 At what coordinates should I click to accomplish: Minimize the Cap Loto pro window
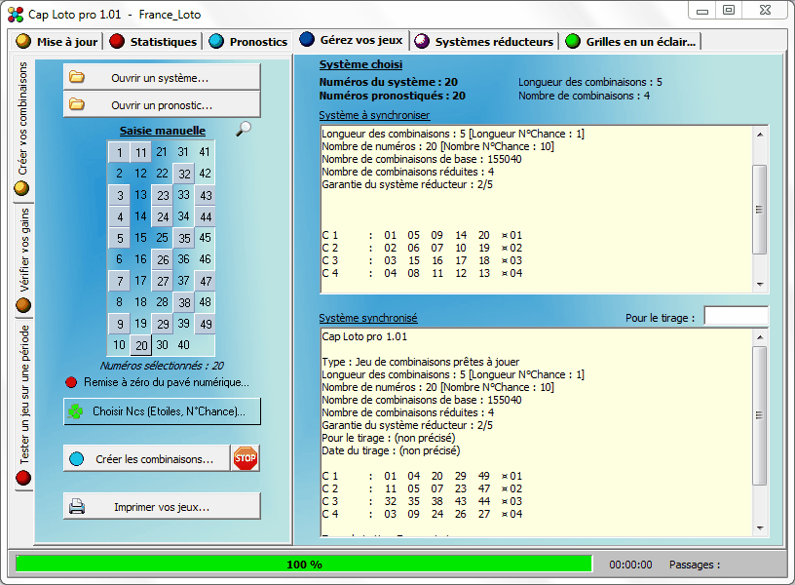[702, 10]
